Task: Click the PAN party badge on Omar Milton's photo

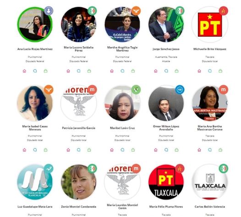Action: pos(180,90)
